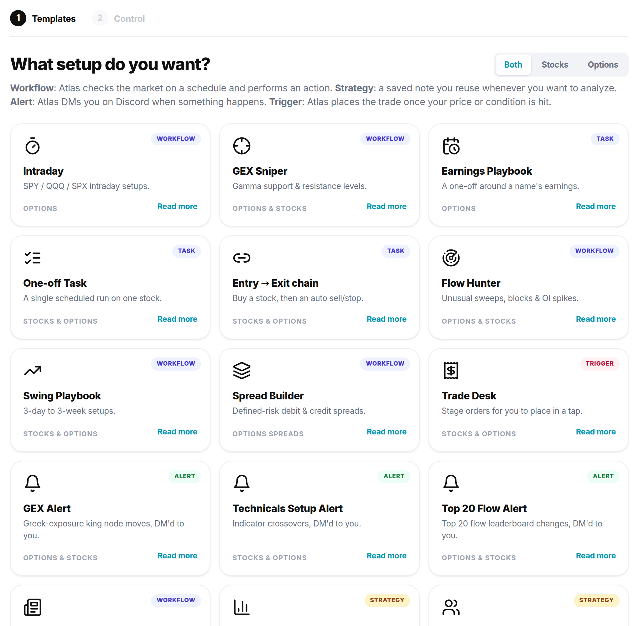Open Read more for Flow Hunter
Image resolution: width=639 pixels, height=626 pixels.
click(595, 319)
